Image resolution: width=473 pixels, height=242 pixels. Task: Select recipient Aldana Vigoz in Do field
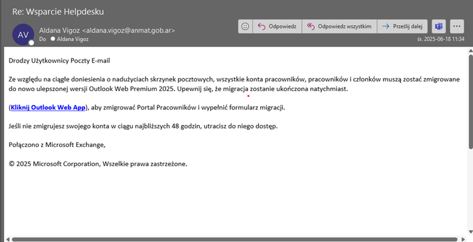(x=73, y=39)
